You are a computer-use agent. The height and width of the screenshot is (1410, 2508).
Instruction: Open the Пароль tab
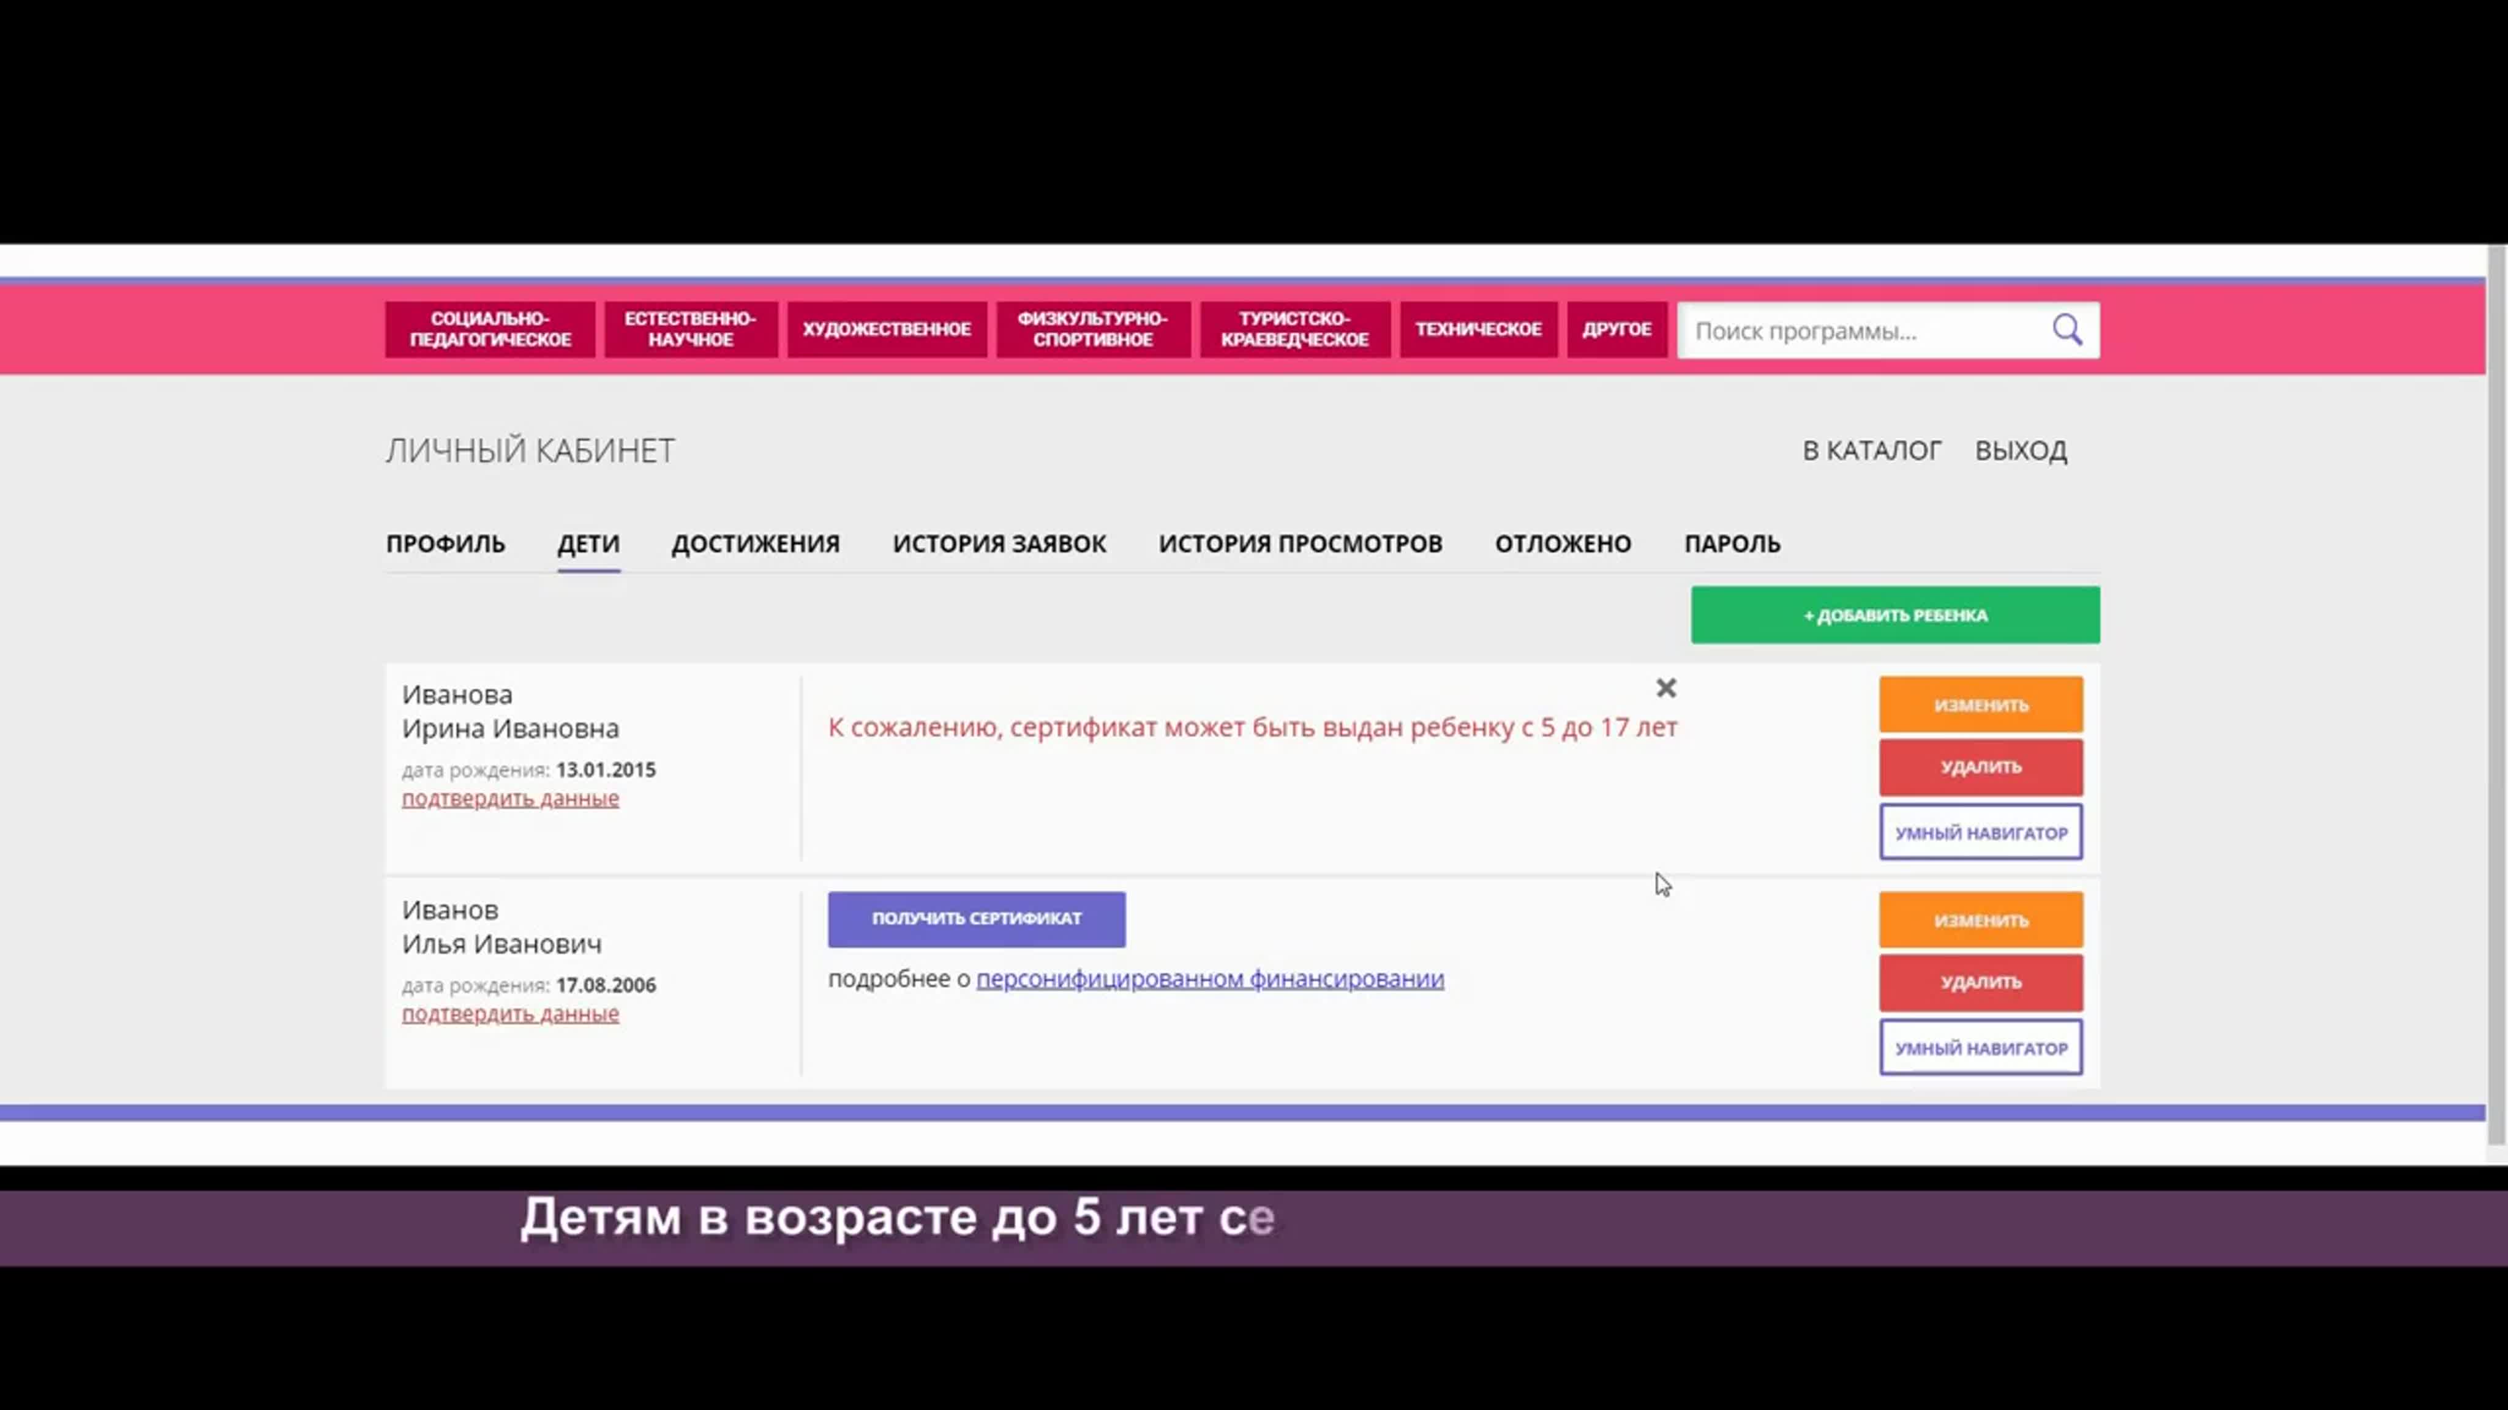point(1732,543)
